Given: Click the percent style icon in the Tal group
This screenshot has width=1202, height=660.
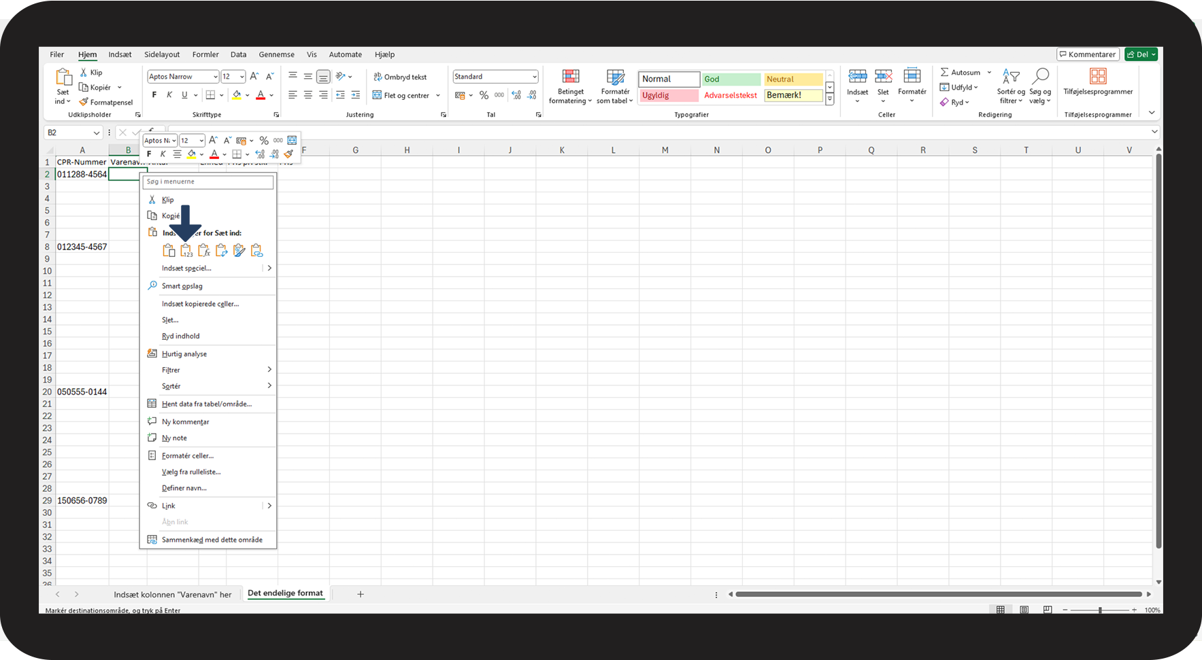Looking at the screenshot, I should [484, 95].
